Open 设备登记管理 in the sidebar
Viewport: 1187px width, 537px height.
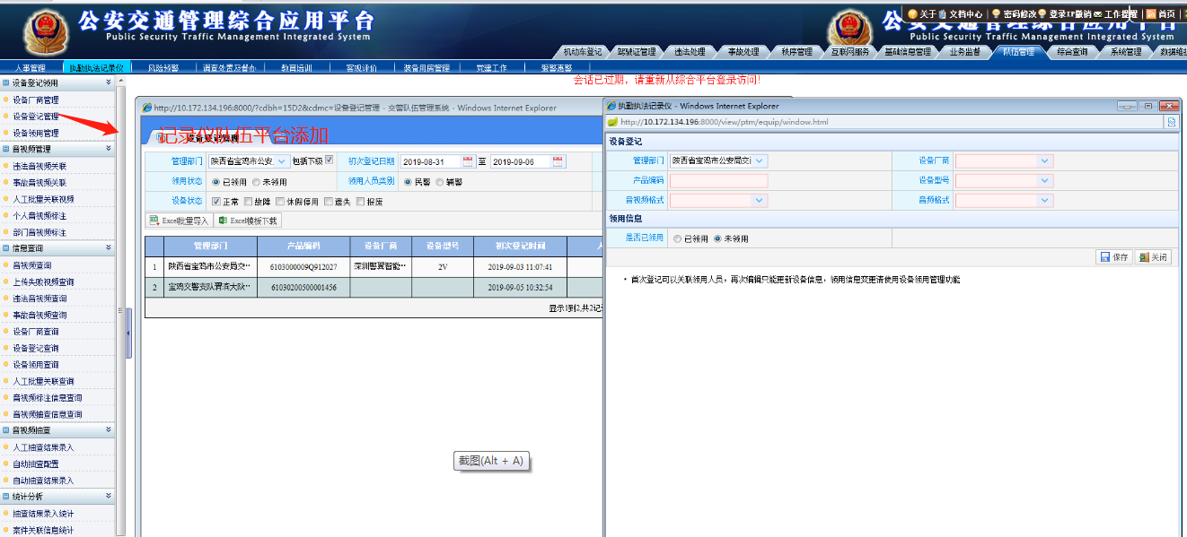36,117
